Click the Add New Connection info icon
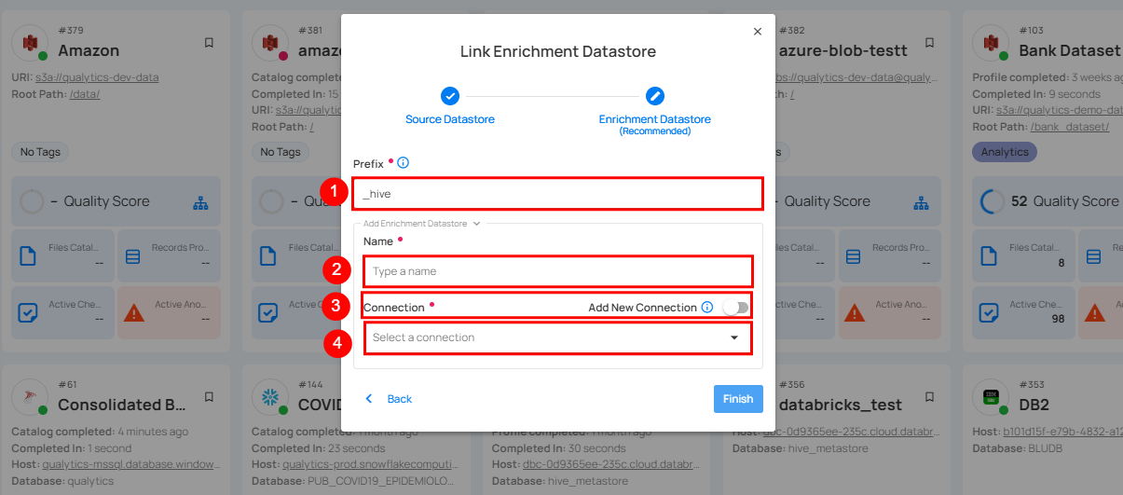 [707, 308]
